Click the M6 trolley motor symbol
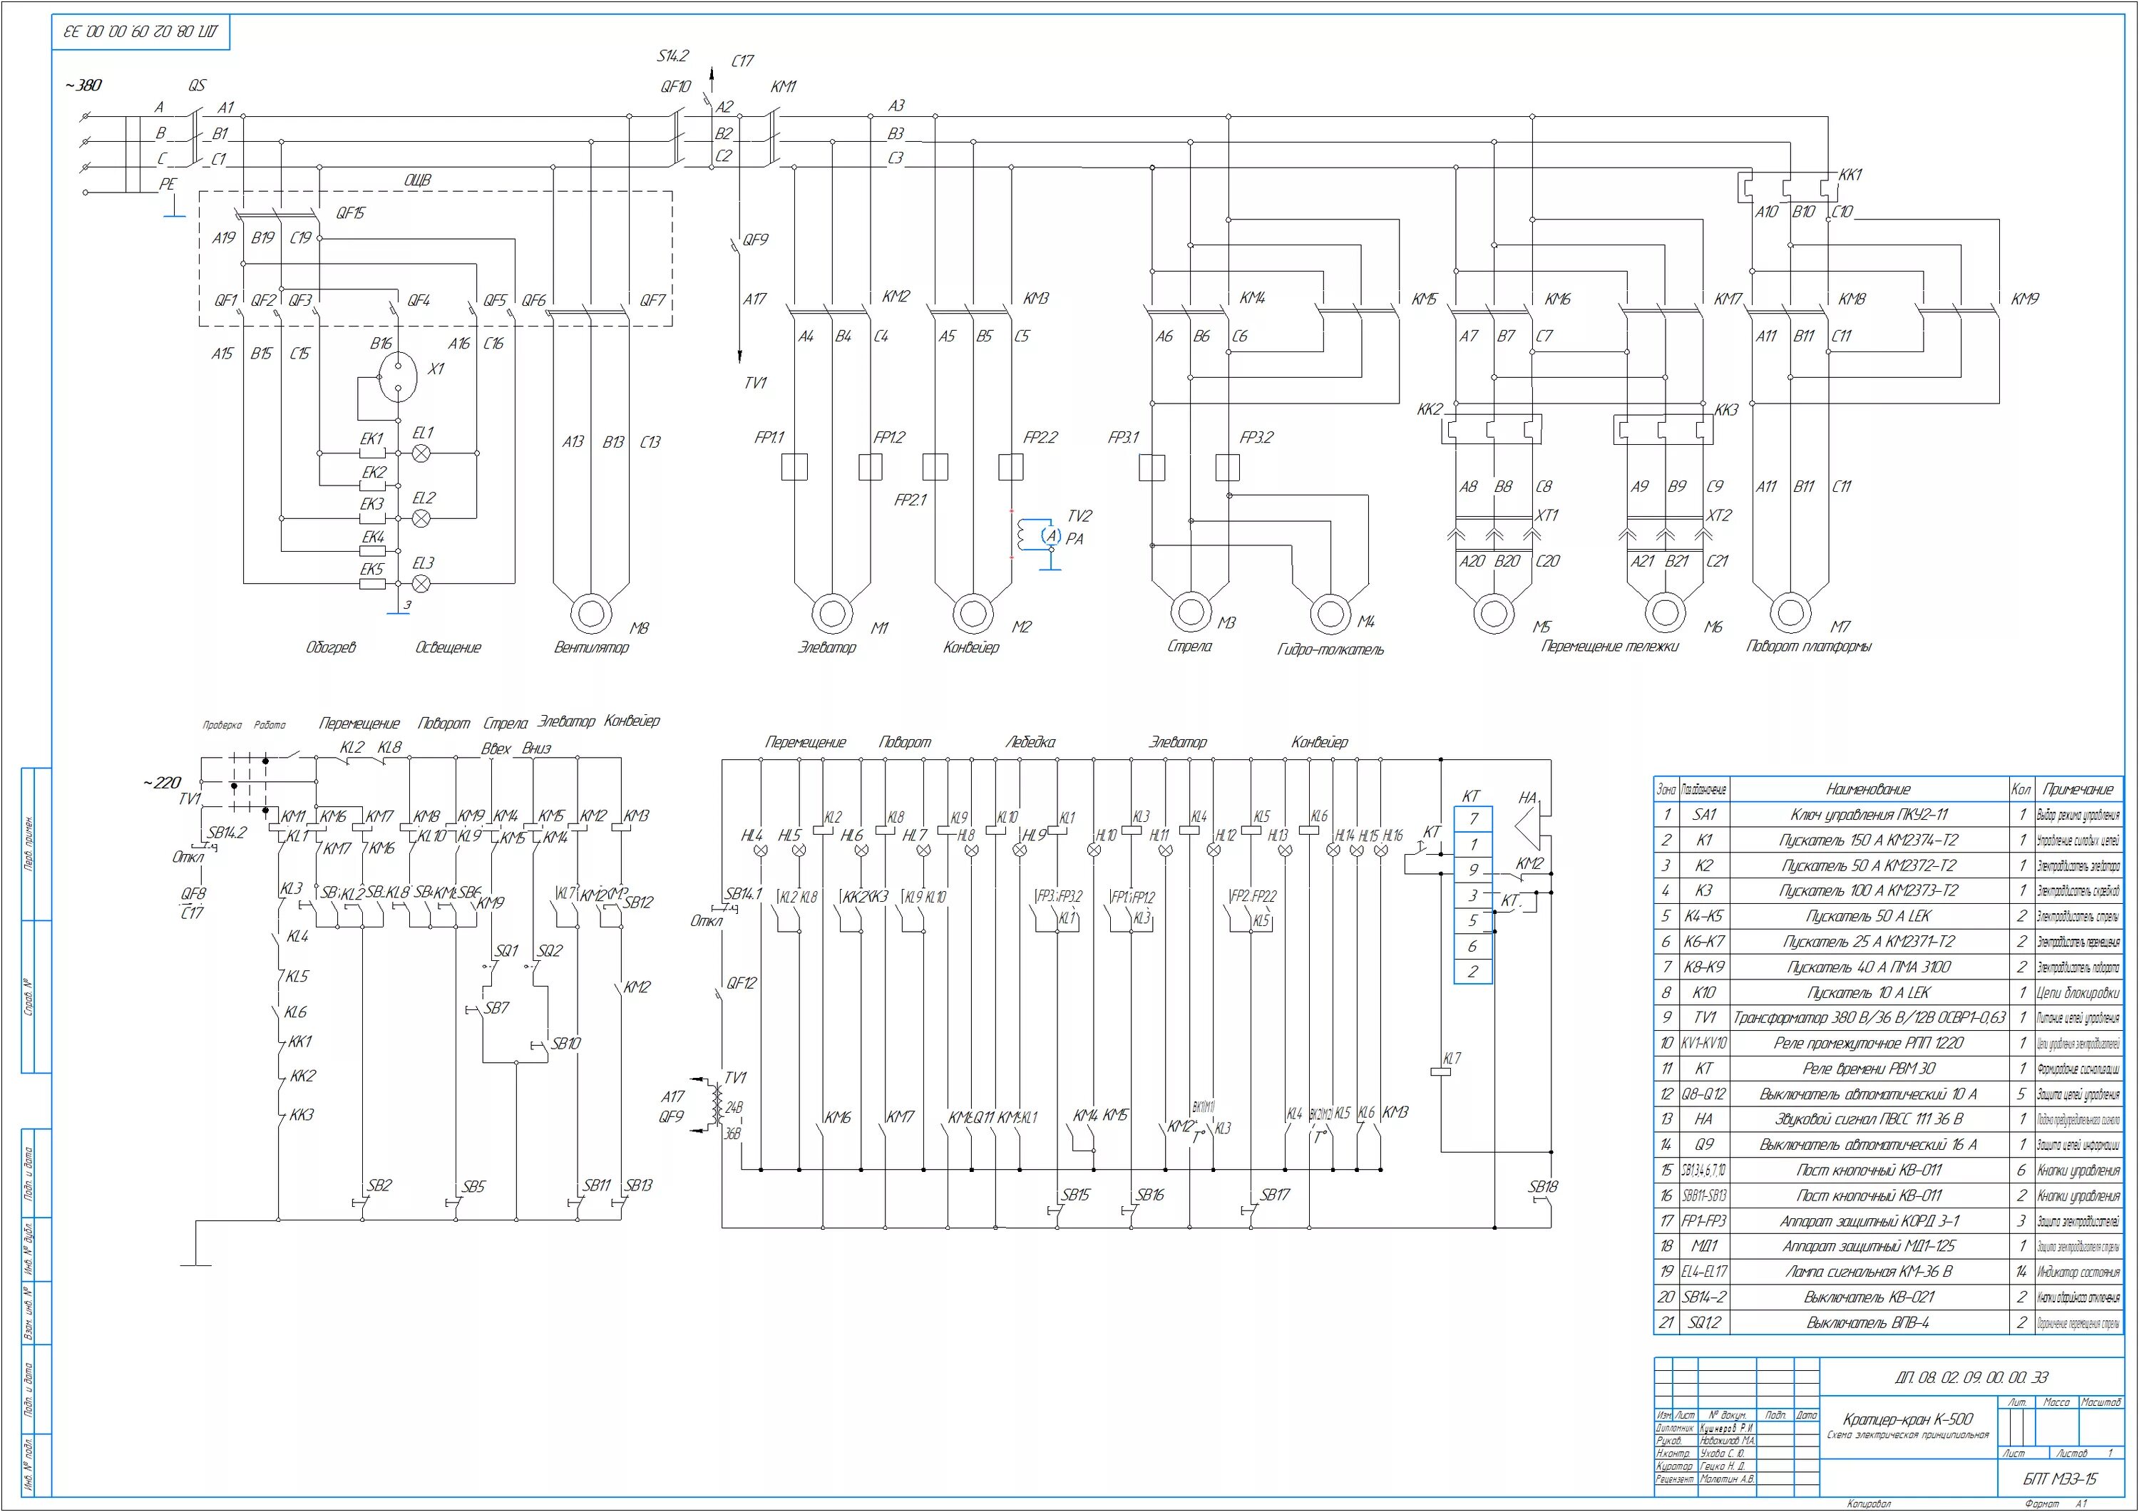 [x=1665, y=612]
